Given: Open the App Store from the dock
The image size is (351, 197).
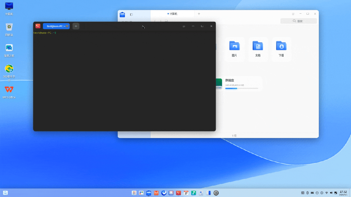Looking at the screenshot, I should click(x=156, y=193).
